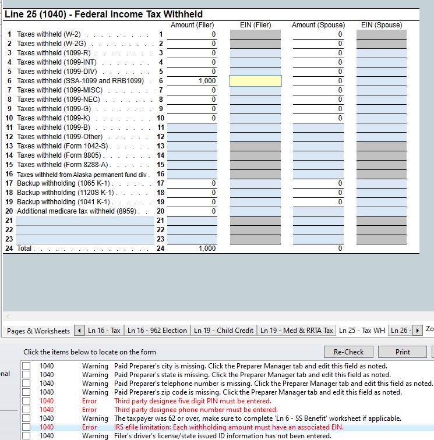434x440 pixels.
Task: Click the blank description field on line 22
Action: (85, 230)
